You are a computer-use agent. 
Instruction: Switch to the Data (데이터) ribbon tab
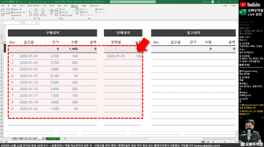[52, 6]
